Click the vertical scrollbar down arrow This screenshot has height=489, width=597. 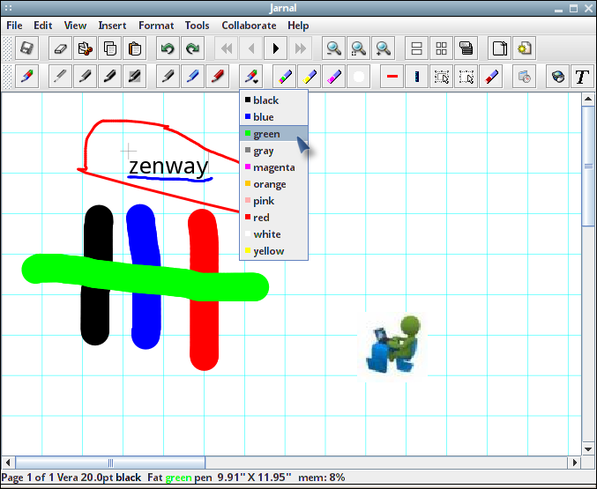(x=588, y=449)
